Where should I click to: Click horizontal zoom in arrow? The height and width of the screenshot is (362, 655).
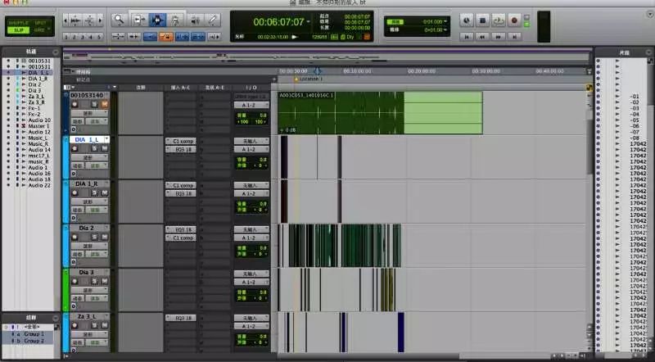pyautogui.click(x=100, y=20)
